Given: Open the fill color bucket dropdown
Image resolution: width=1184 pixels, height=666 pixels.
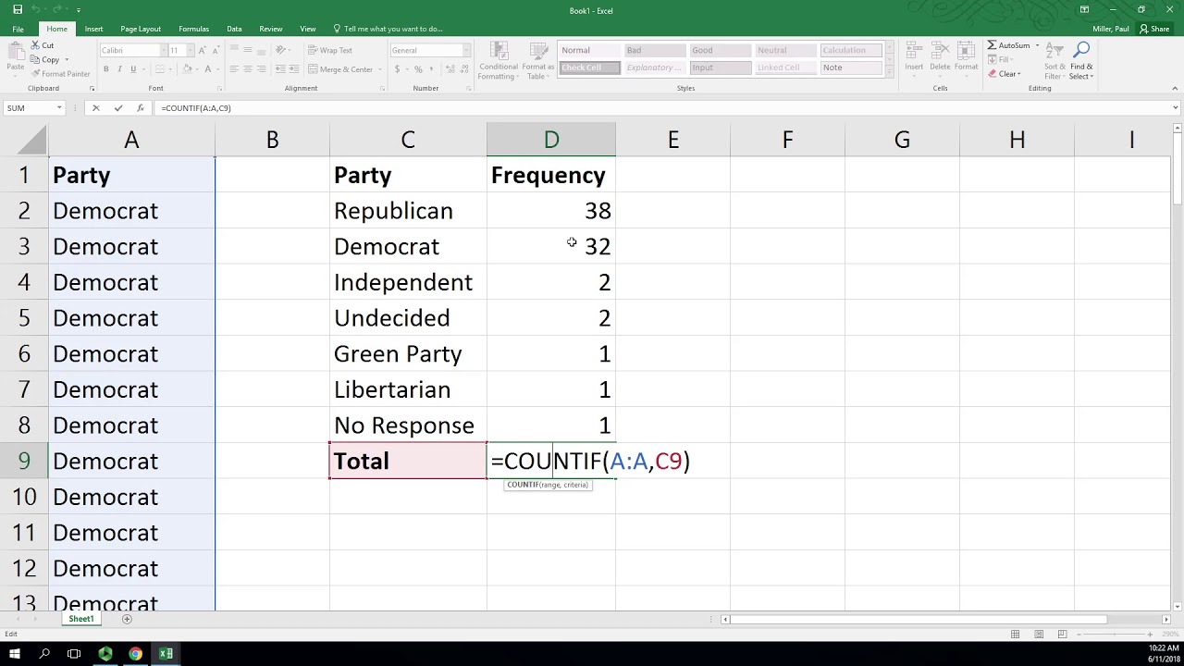Looking at the screenshot, I should (x=196, y=69).
